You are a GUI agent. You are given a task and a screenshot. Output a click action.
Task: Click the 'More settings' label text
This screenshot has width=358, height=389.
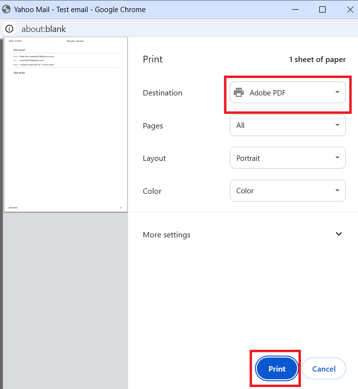[166, 234]
